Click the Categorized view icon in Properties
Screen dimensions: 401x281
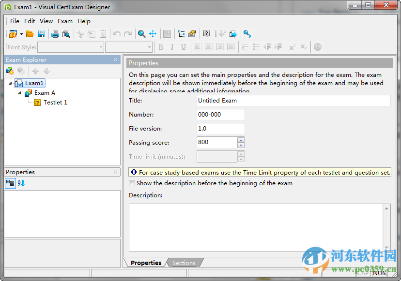click(x=10, y=183)
